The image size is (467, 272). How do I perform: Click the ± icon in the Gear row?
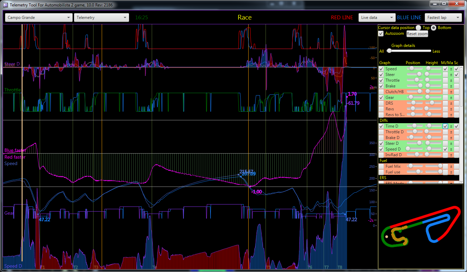click(451, 98)
